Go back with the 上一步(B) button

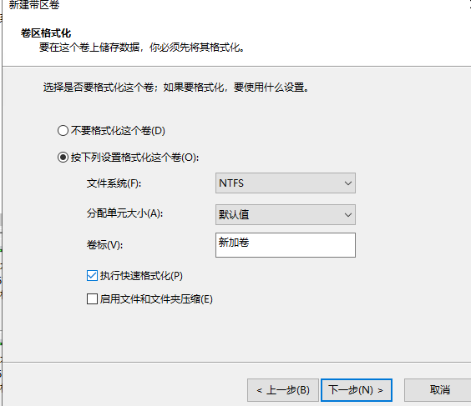(283, 390)
